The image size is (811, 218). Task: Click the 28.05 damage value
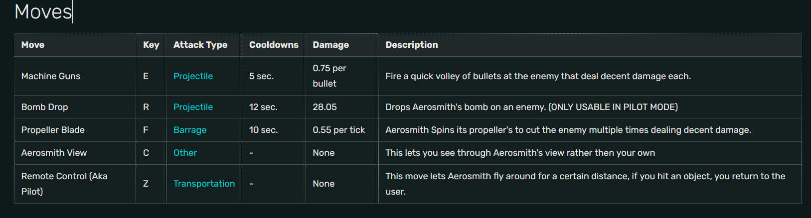325,107
